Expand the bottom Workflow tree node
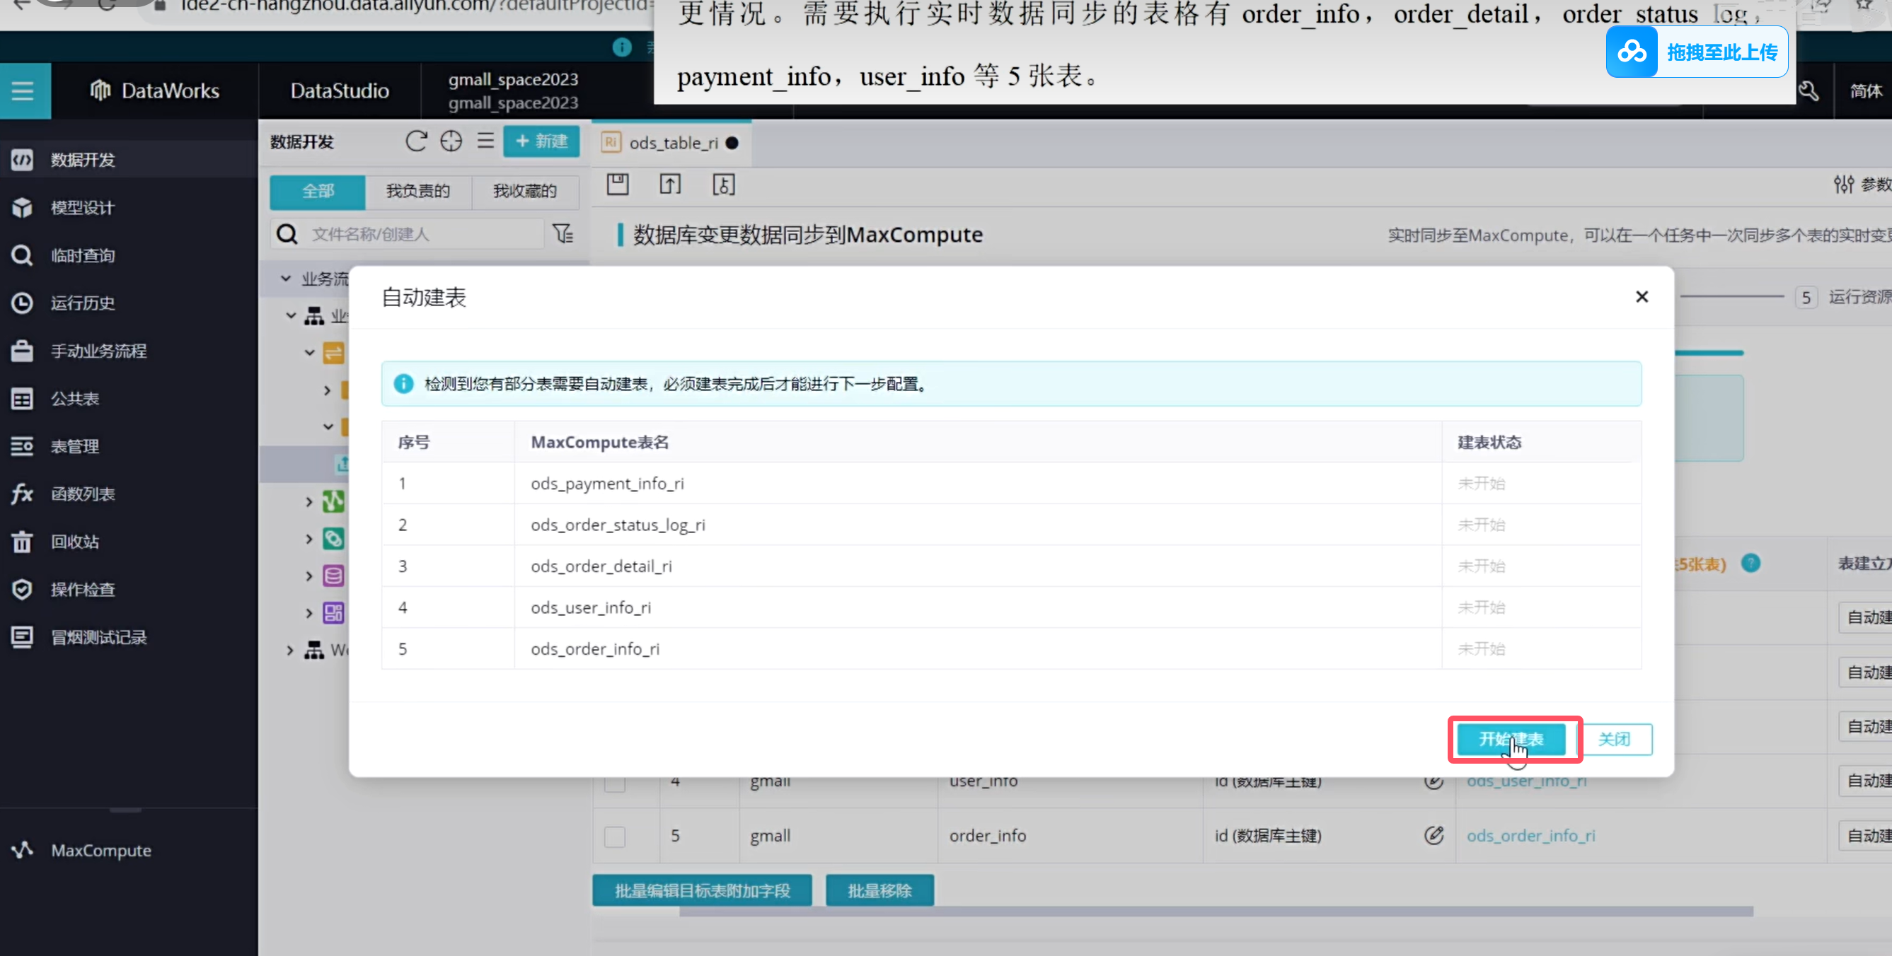 click(x=290, y=650)
